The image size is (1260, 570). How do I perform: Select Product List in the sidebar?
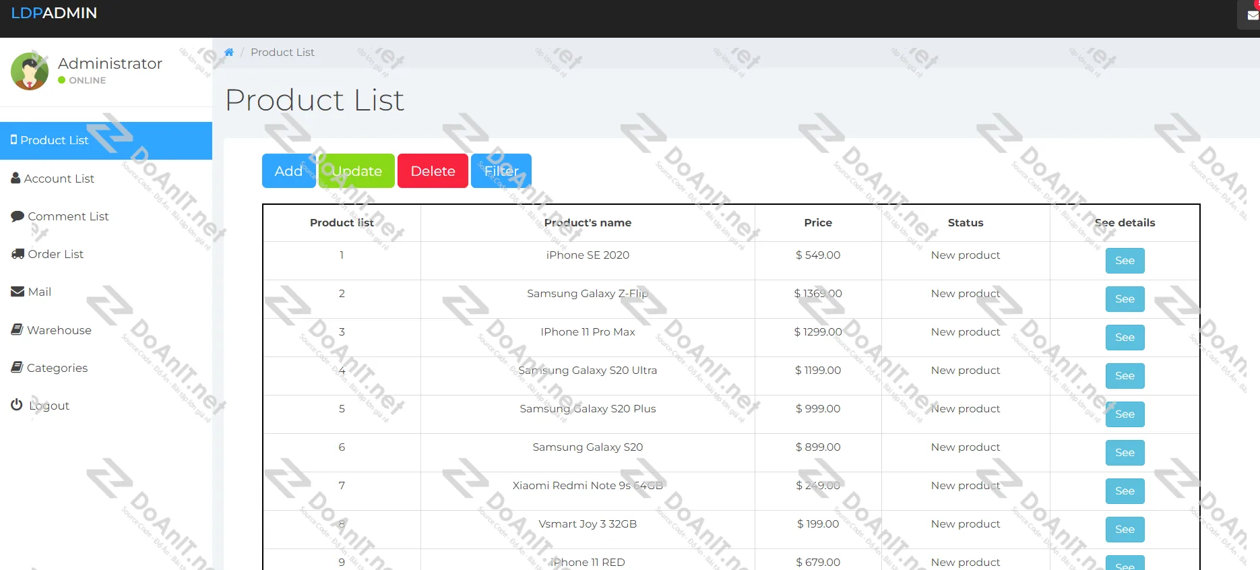54,140
